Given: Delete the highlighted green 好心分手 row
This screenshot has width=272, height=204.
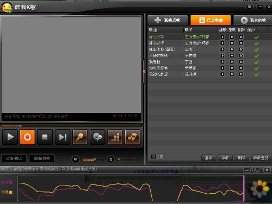Looking at the screenshot, I should (x=241, y=37).
